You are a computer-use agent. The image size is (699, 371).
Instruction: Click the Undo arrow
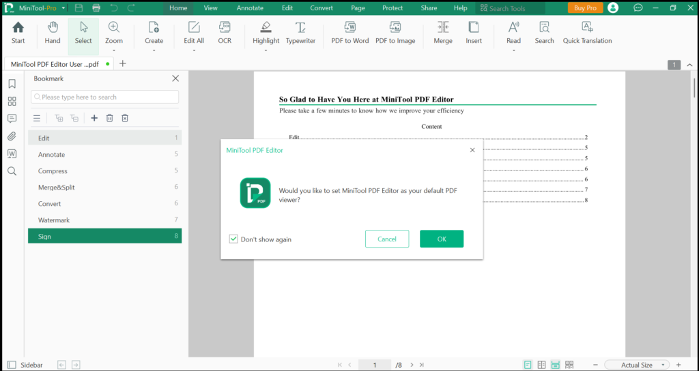click(114, 8)
